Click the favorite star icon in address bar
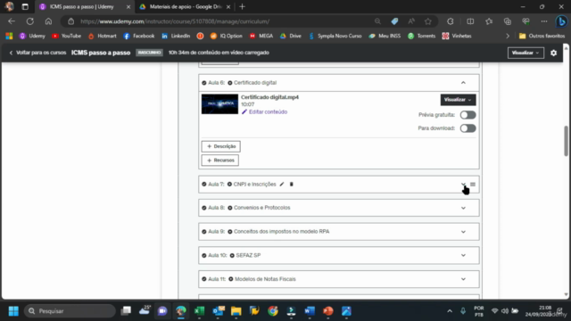Screen dimensions: 571x321 [x=428, y=21]
